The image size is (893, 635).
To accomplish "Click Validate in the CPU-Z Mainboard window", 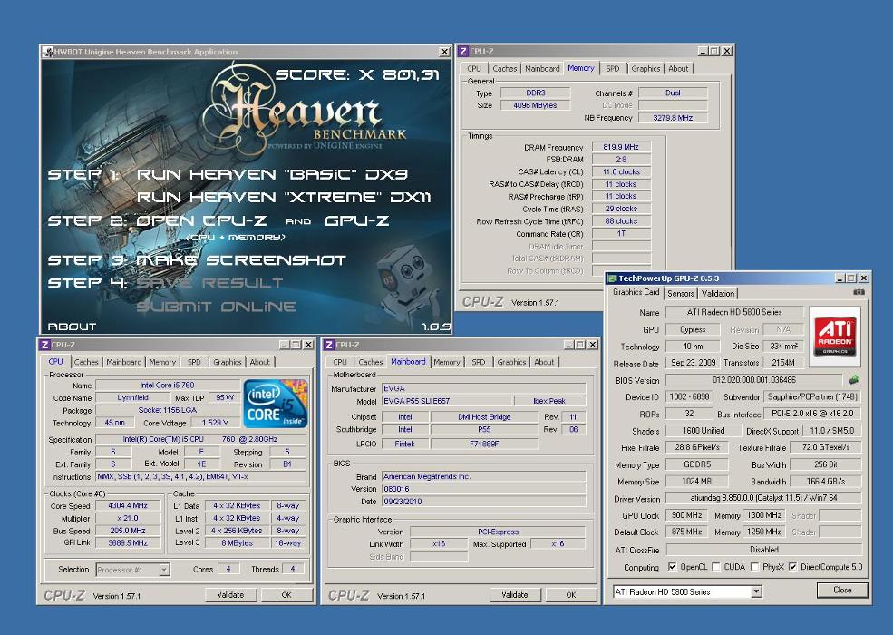I will click(514, 594).
